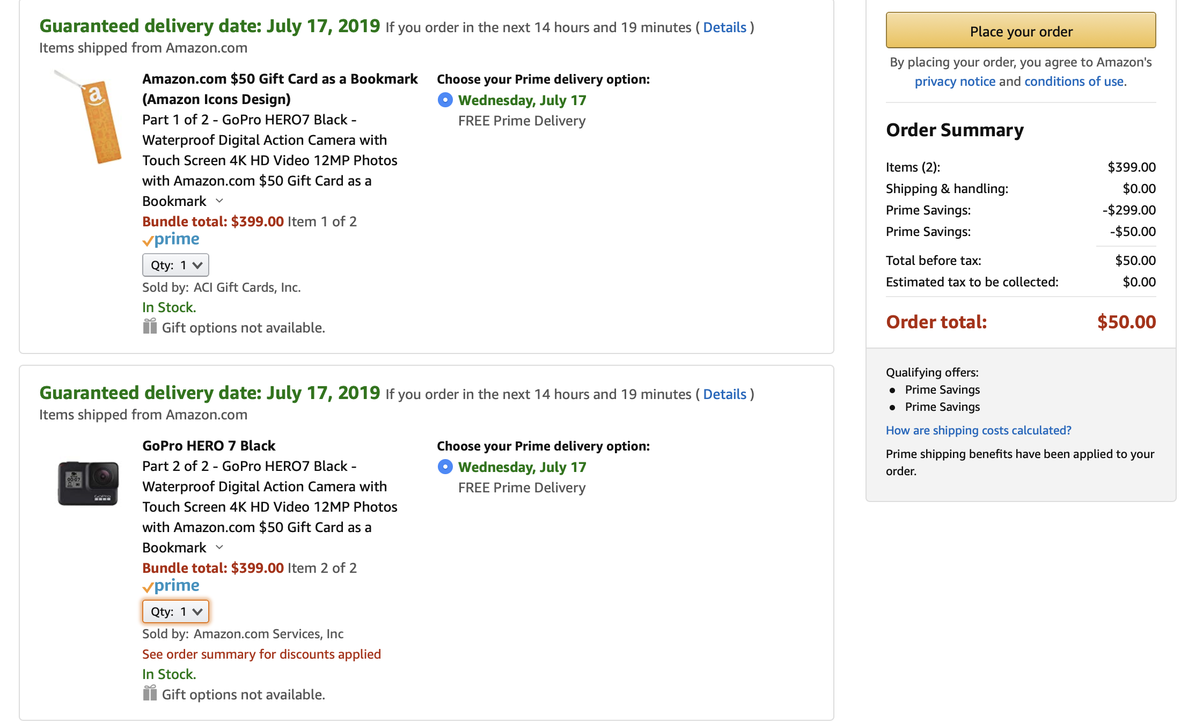Click gift box icon for GoPro item
The image size is (1203, 723).
click(x=150, y=693)
